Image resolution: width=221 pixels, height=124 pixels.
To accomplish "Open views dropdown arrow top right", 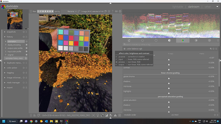I will pyautogui.click(x=217, y=7).
